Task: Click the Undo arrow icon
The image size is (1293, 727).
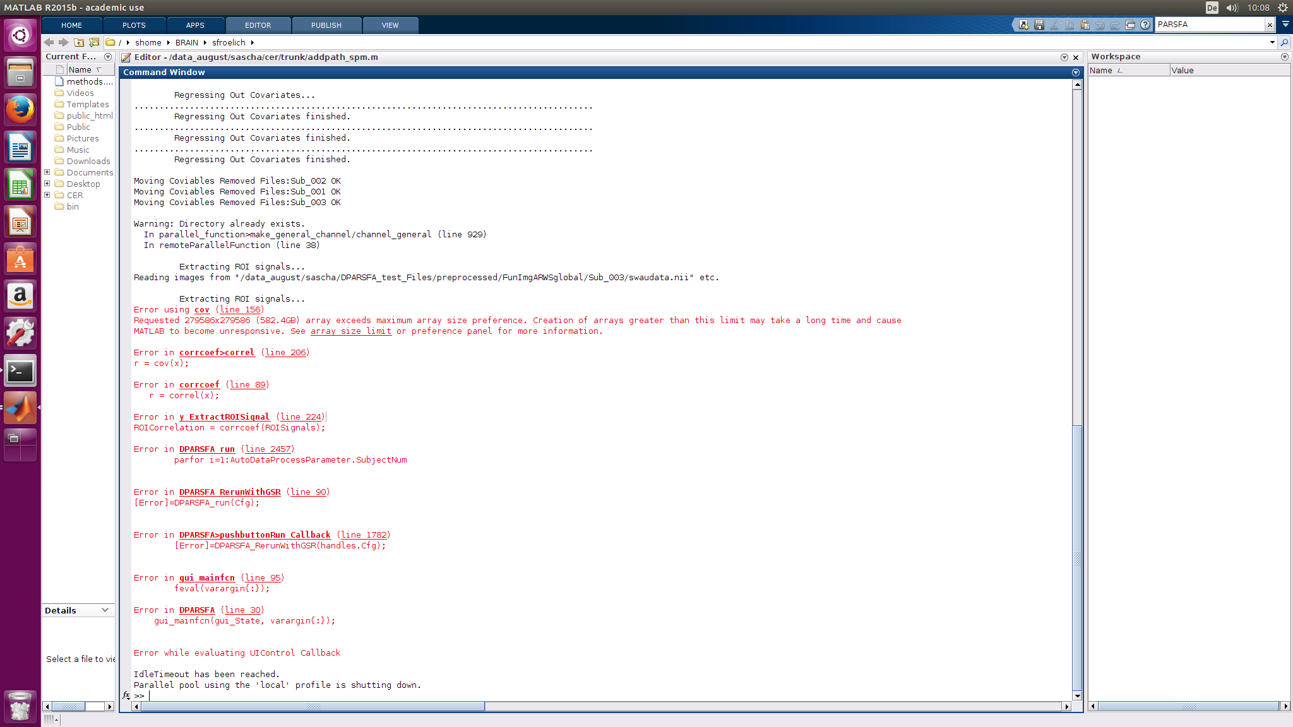Action: [1100, 25]
